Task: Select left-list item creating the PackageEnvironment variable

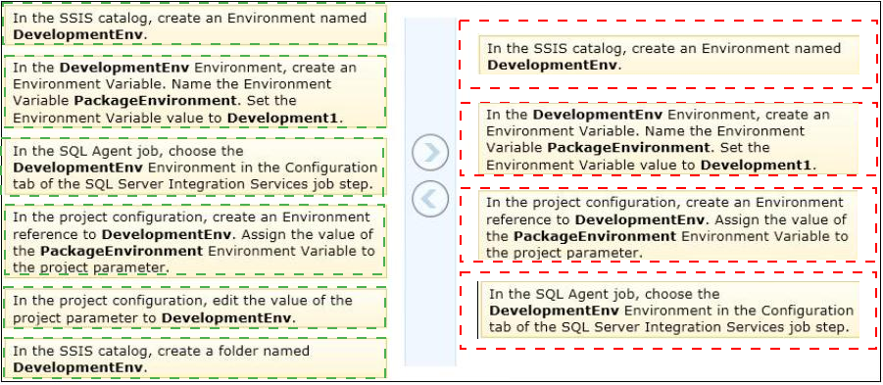Action: point(194,92)
